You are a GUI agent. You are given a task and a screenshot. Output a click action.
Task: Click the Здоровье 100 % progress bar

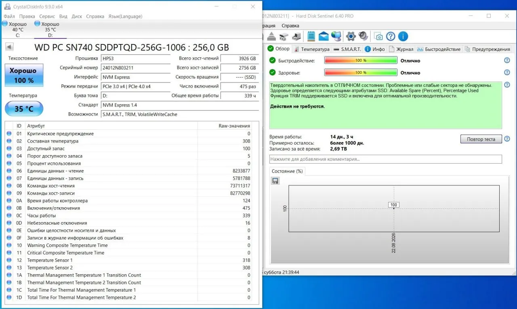pos(361,72)
